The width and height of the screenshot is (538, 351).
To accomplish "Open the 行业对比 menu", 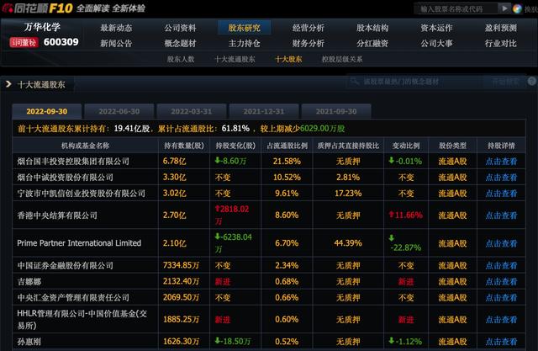I will coord(501,43).
